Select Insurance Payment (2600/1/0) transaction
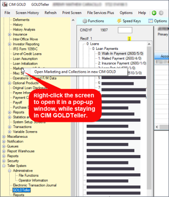The height and width of the screenshot is (197, 169). [122, 63]
